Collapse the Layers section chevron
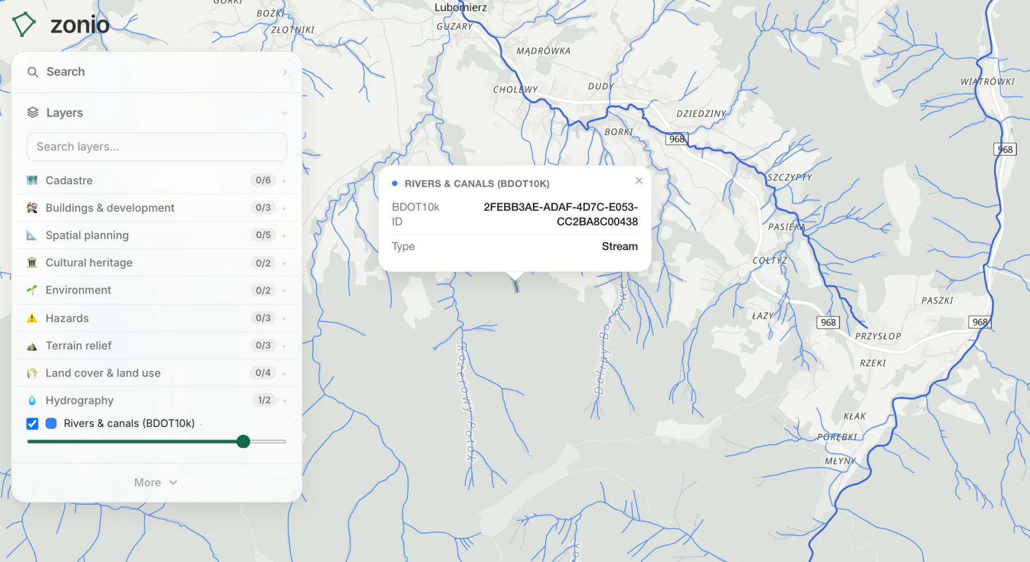 284,113
